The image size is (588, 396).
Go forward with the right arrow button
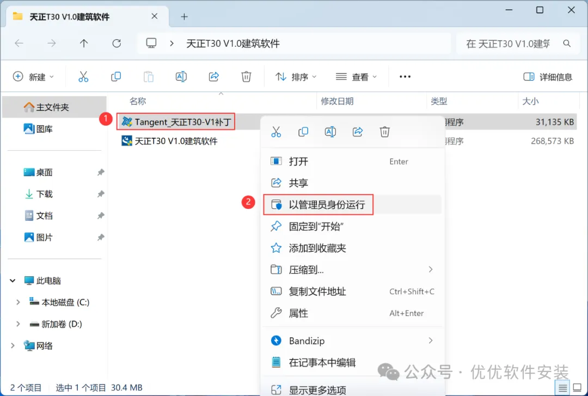pyautogui.click(x=51, y=44)
